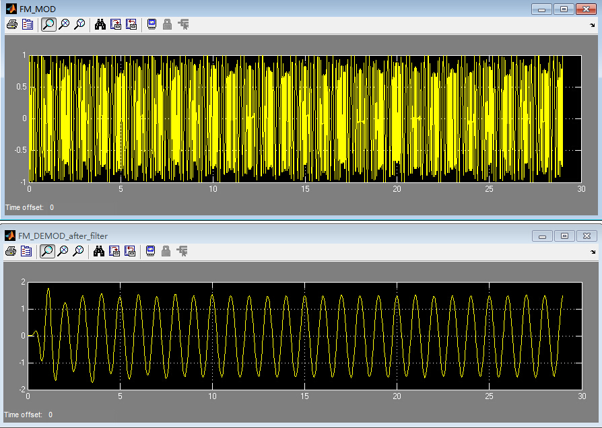This screenshot has height=428, width=602.
Task: Click the dock arrow in the FM_MOD toolbar
Action: (x=592, y=26)
